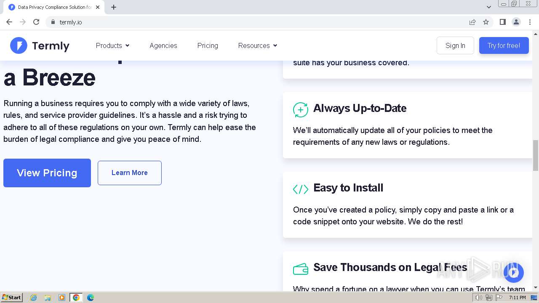Open the Windows Start menu

click(12, 298)
